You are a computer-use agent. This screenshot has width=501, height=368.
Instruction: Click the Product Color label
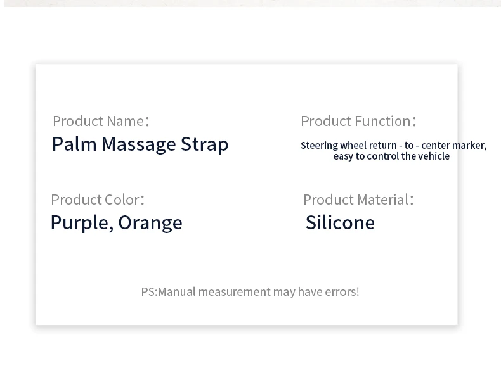98,200
